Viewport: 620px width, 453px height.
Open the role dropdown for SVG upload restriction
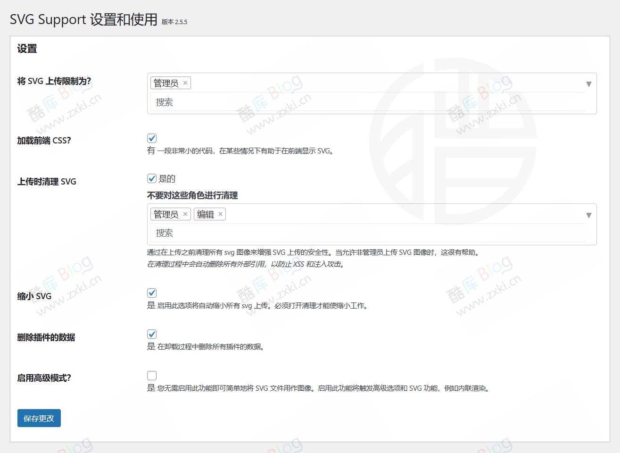click(588, 84)
